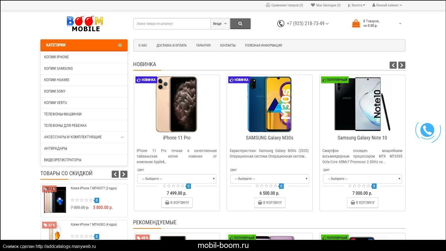
Task: Show previous Товары со скидкой item
Action: pyautogui.click(x=115, y=174)
